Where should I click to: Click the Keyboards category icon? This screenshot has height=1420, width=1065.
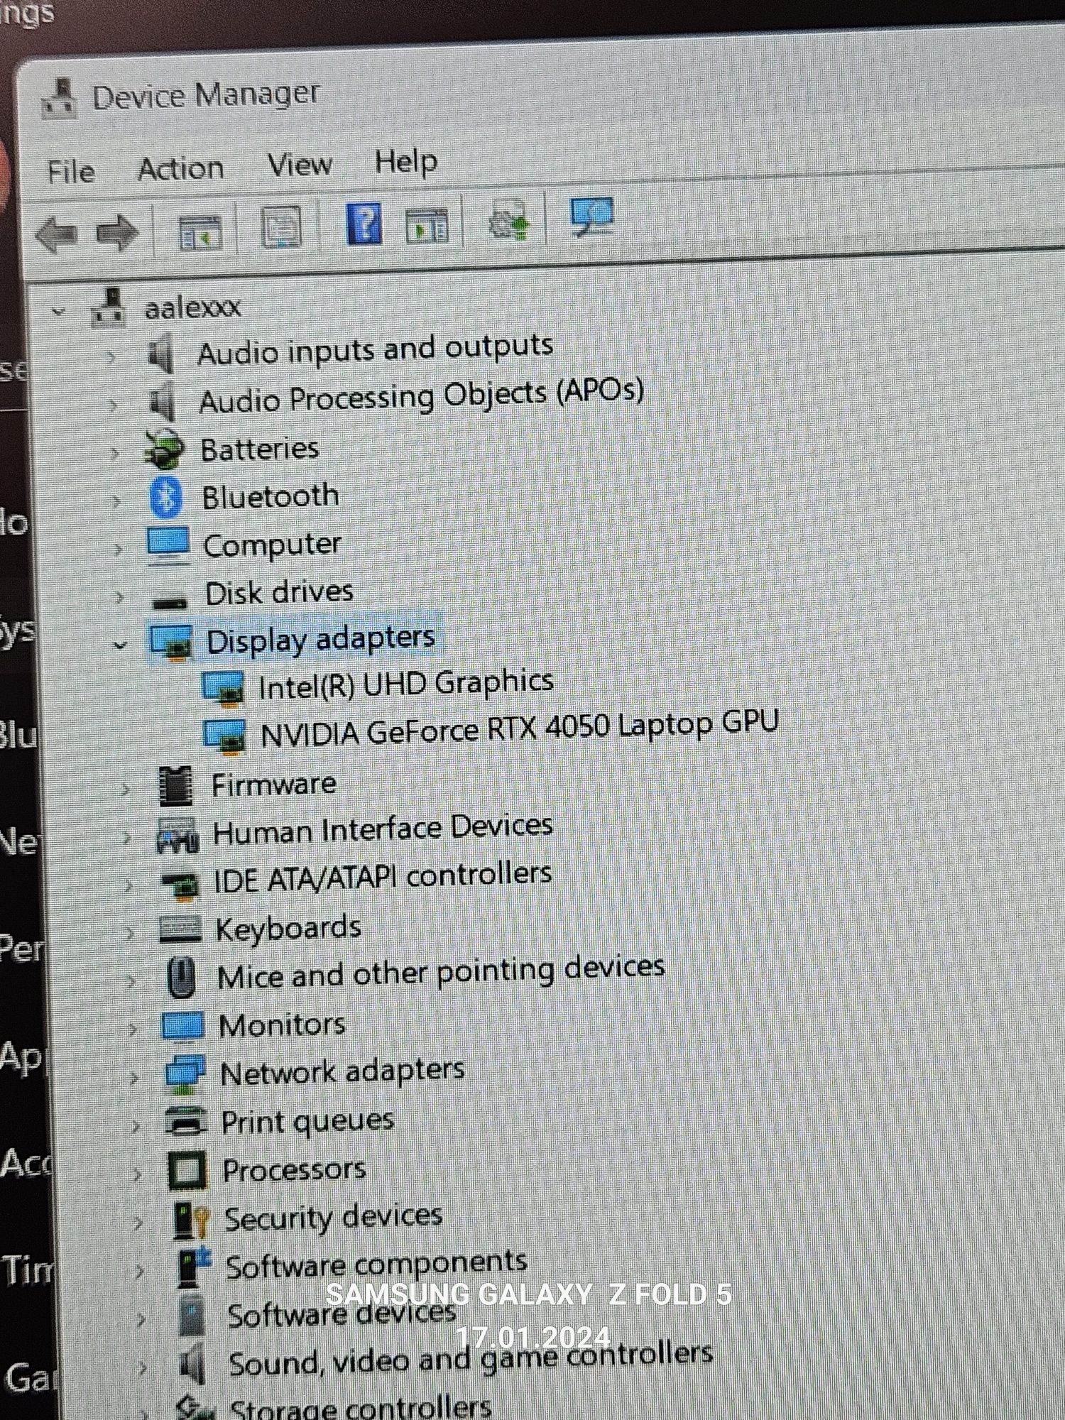tap(180, 929)
